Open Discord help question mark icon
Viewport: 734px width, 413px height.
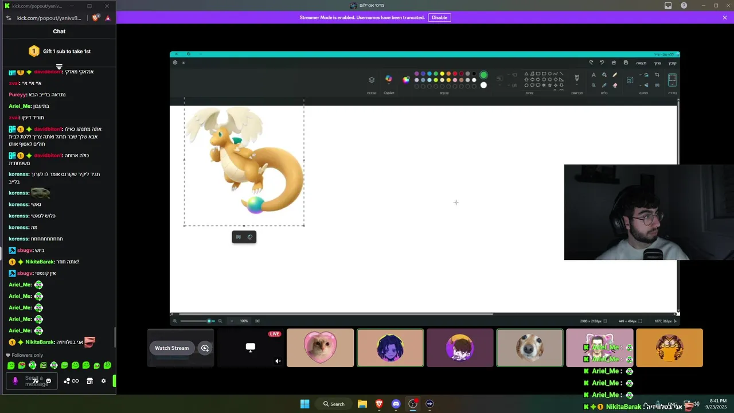point(684,6)
